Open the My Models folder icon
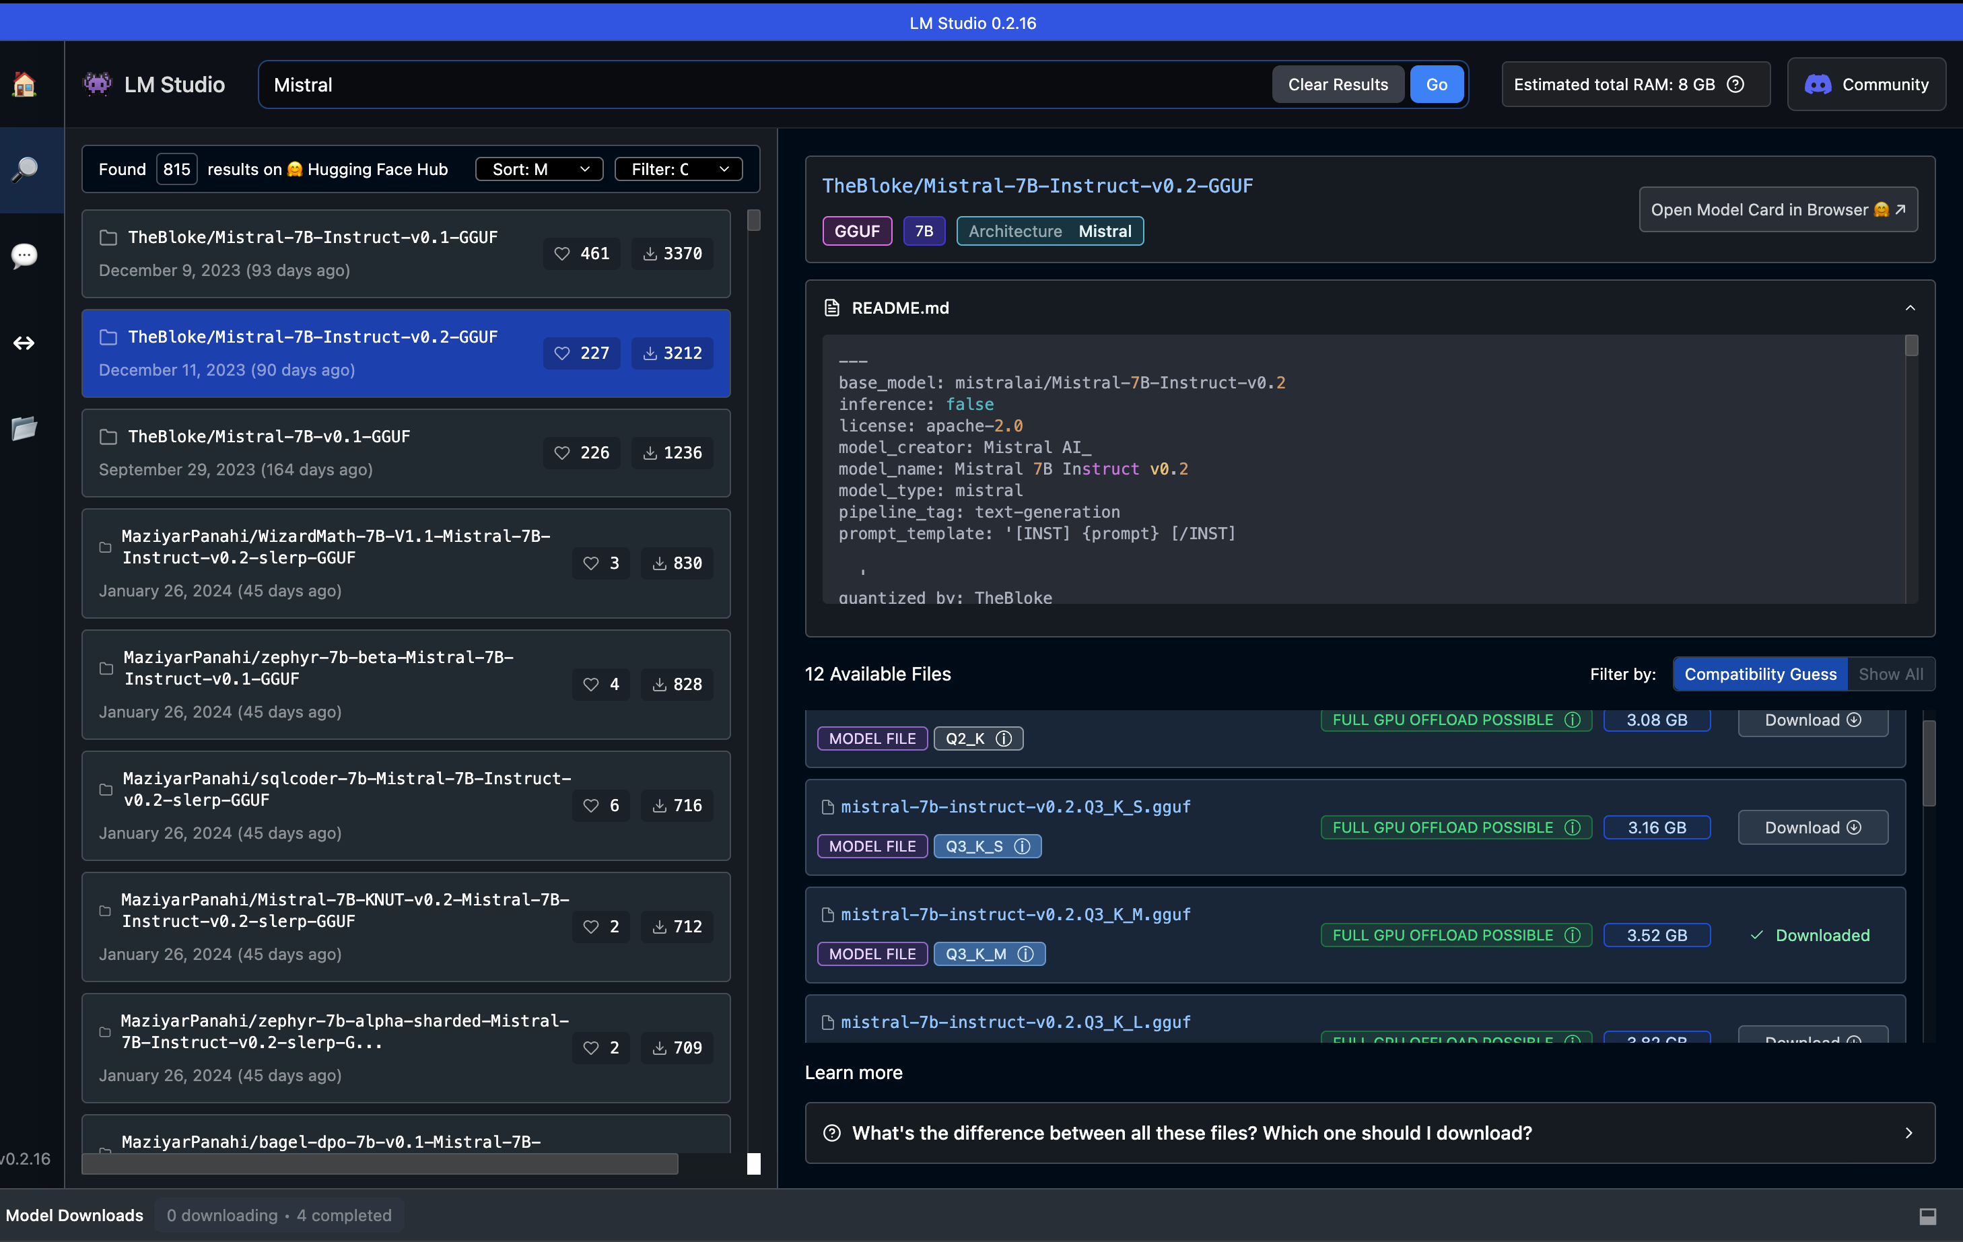The image size is (1963, 1242). (x=24, y=428)
